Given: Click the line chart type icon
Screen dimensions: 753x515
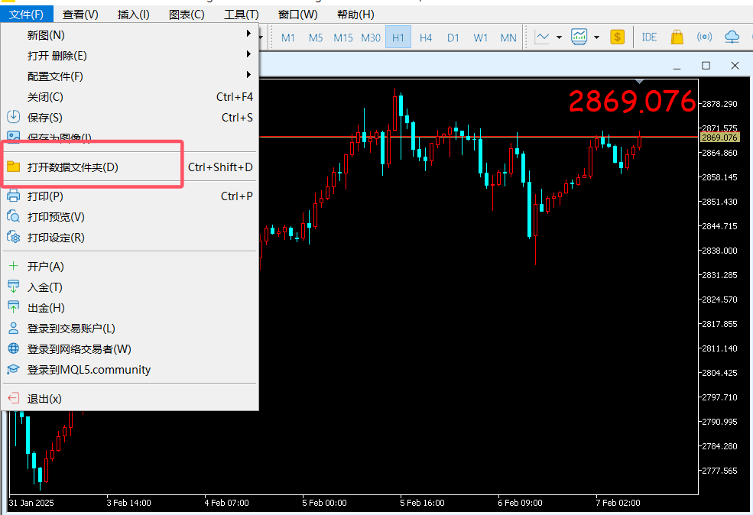Looking at the screenshot, I should [543, 37].
